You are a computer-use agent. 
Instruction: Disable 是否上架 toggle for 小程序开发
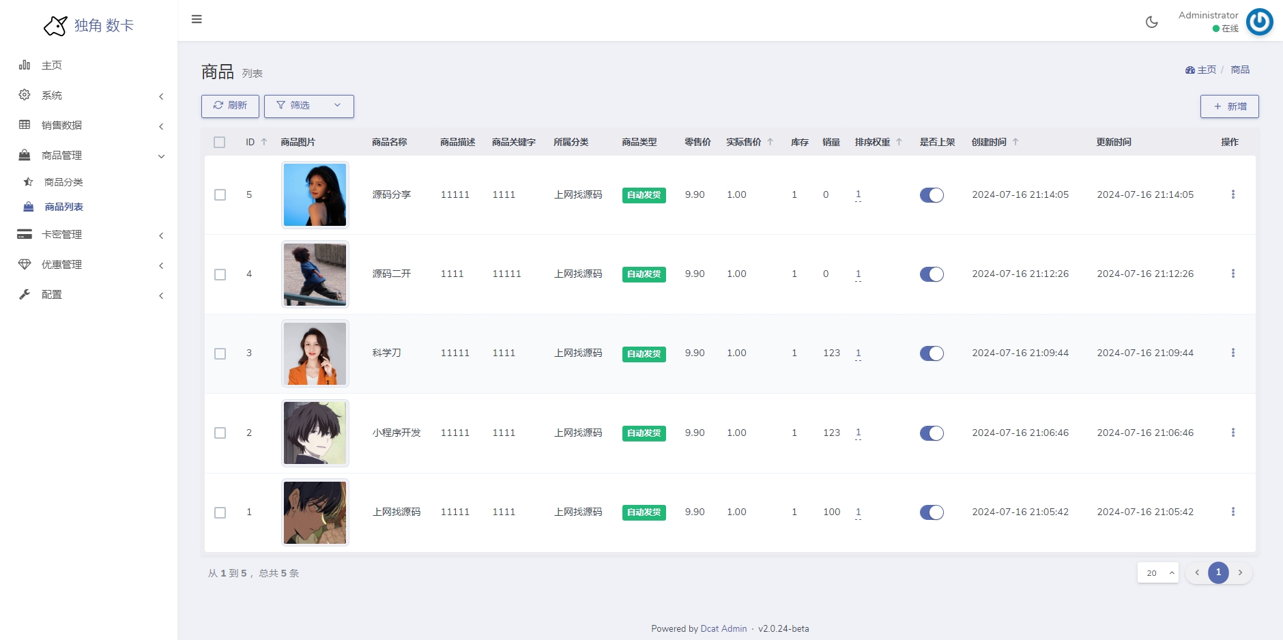tap(932, 433)
